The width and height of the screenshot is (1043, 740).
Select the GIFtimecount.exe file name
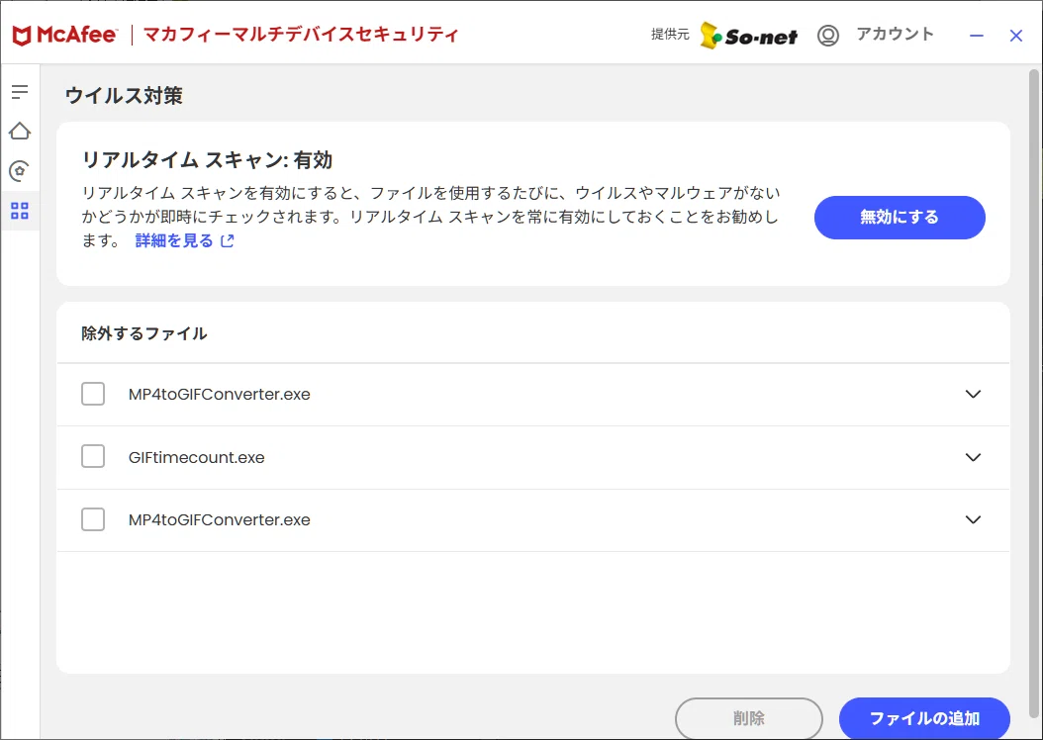click(x=196, y=457)
